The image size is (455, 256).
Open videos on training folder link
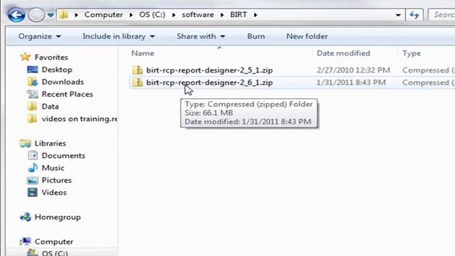(80, 119)
